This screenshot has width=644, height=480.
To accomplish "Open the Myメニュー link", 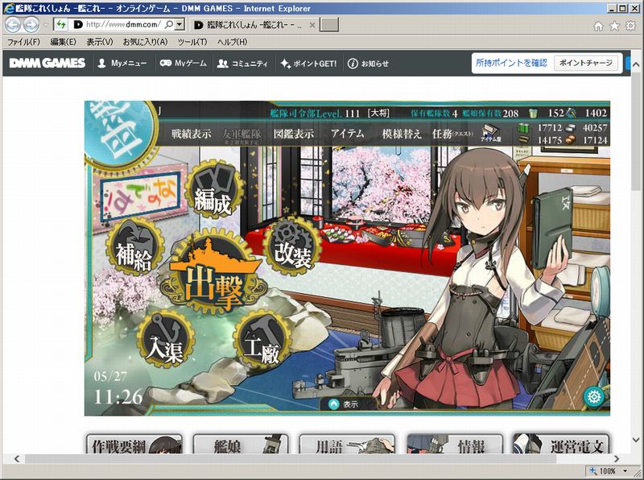I will pos(122,64).
